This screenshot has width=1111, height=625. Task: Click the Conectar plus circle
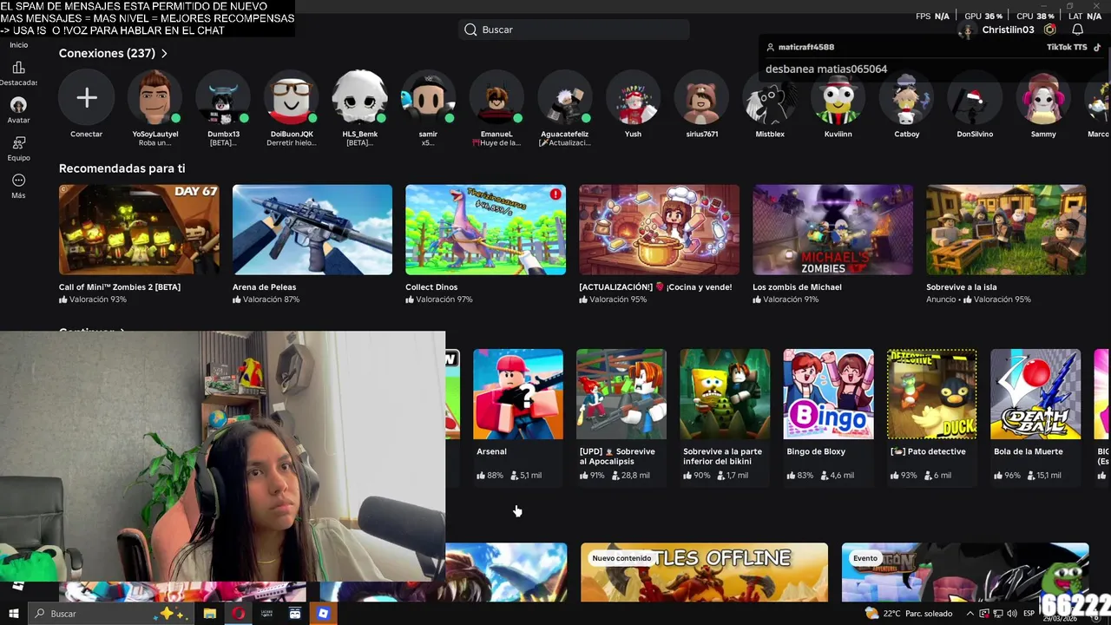pos(86,98)
